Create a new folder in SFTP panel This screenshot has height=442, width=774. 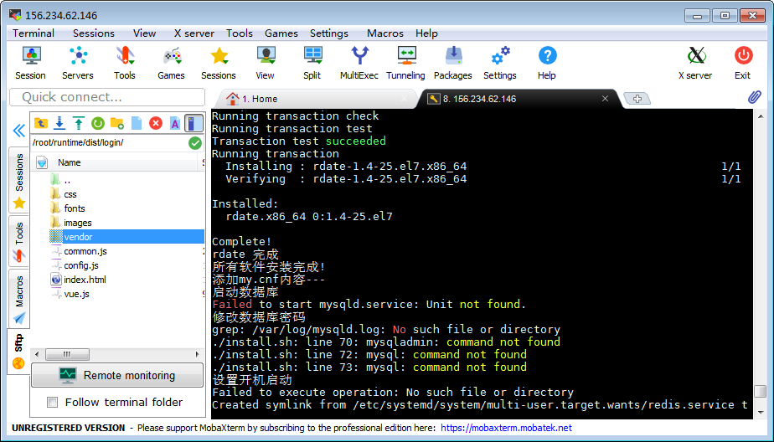116,123
